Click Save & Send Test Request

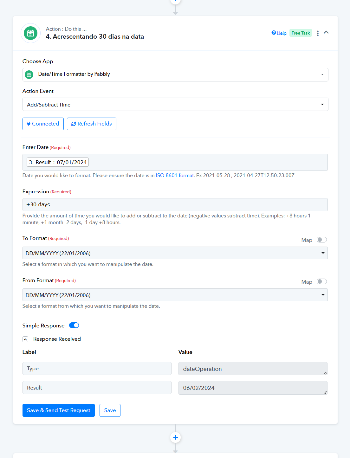coord(59,410)
